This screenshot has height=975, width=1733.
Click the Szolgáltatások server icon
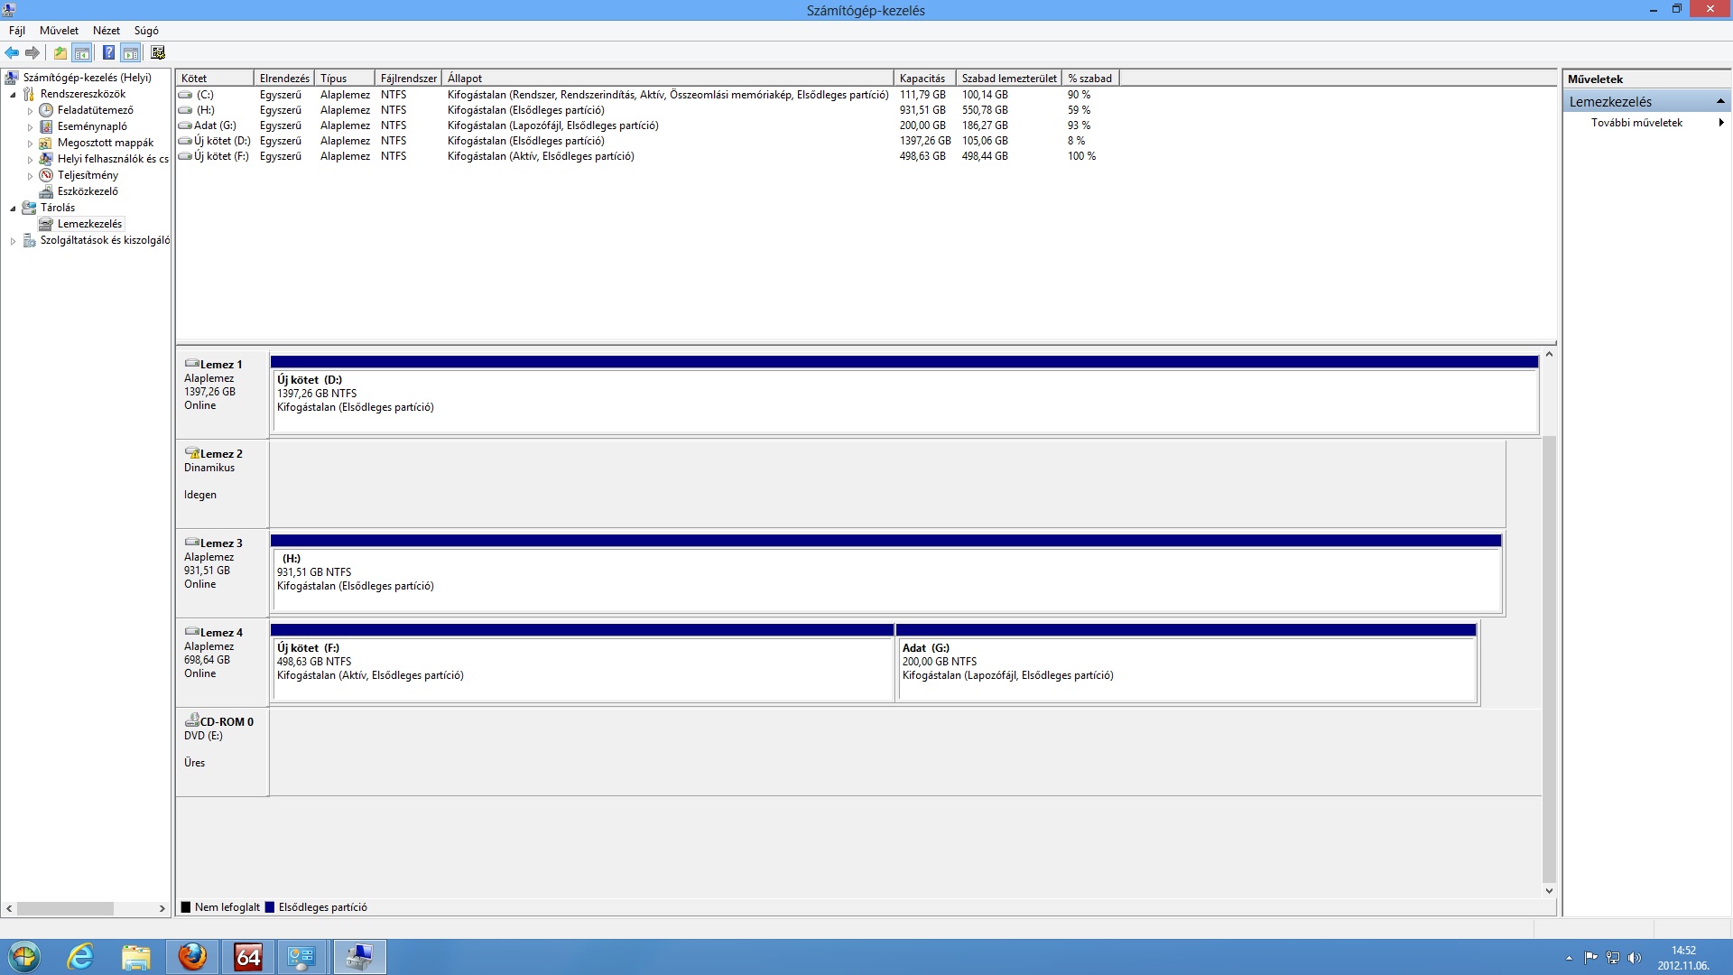pos(29,240)
